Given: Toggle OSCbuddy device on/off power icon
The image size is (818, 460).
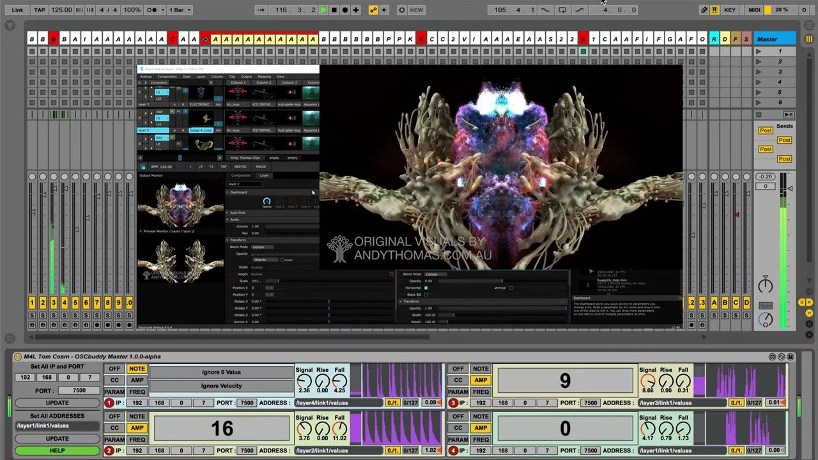Looking at the screenshot, I should click(x=18, y=356).
